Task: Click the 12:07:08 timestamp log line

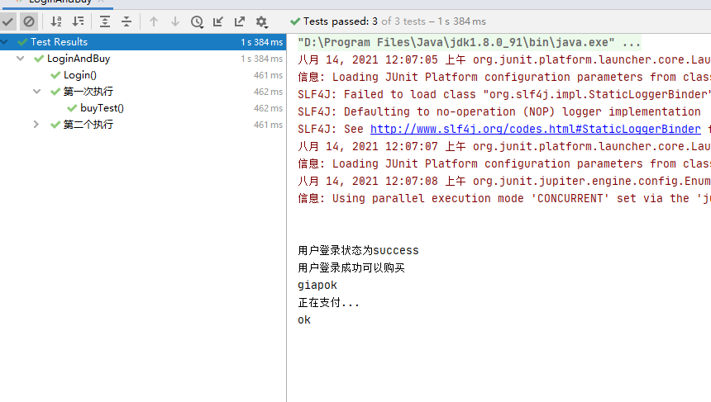Action: click(504, 181)
